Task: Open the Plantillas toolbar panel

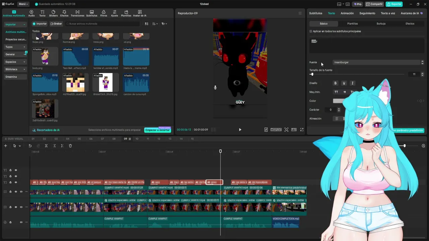Action: [126, 13]
